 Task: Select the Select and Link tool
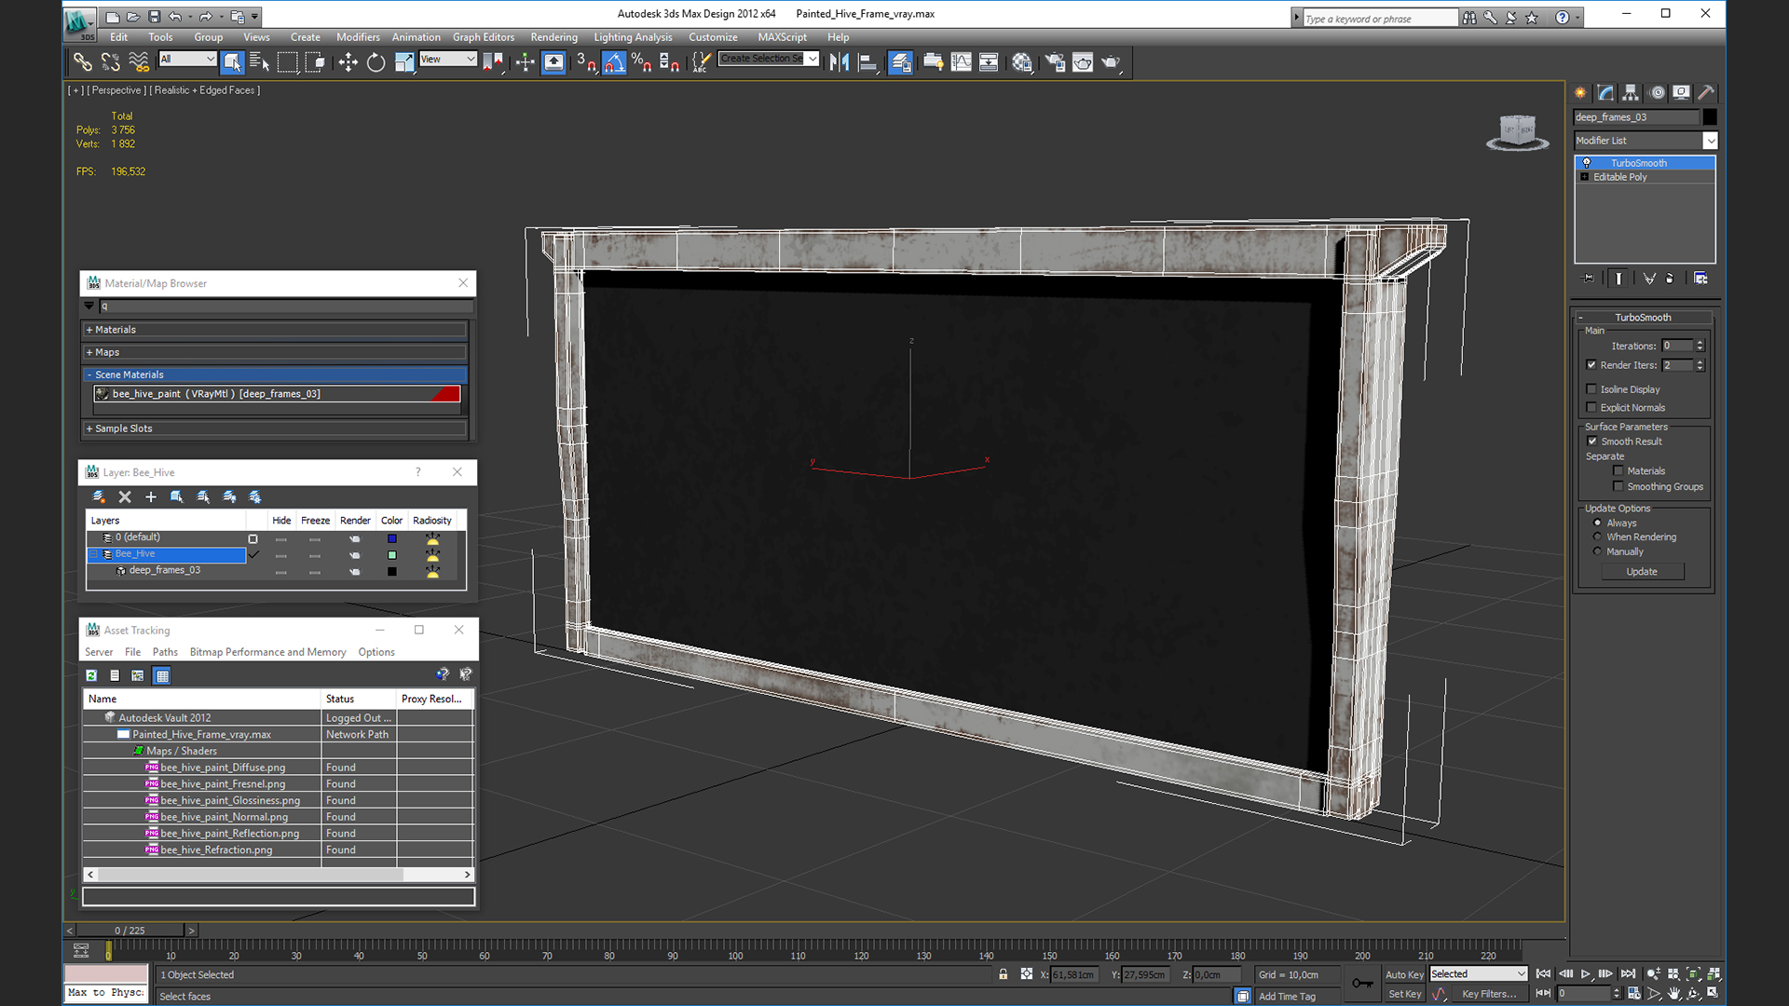pyautogui.click(x=83, y=62)
